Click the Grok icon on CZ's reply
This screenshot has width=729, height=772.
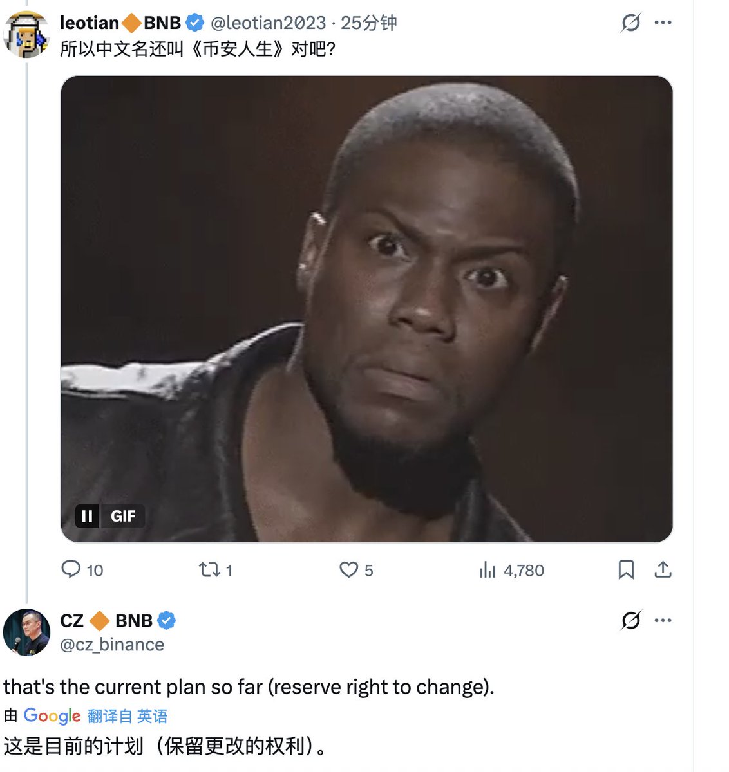point(630,620)
